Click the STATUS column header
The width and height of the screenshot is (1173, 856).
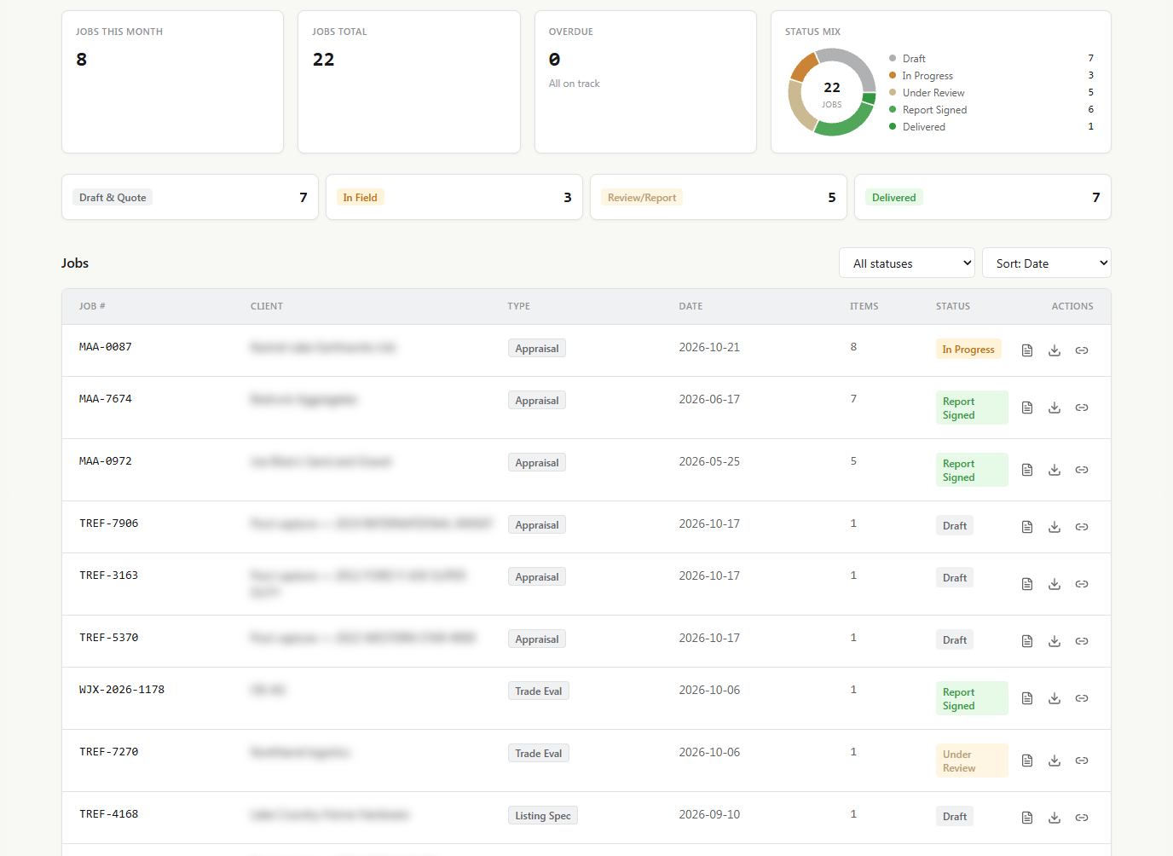tap(953, 306)
